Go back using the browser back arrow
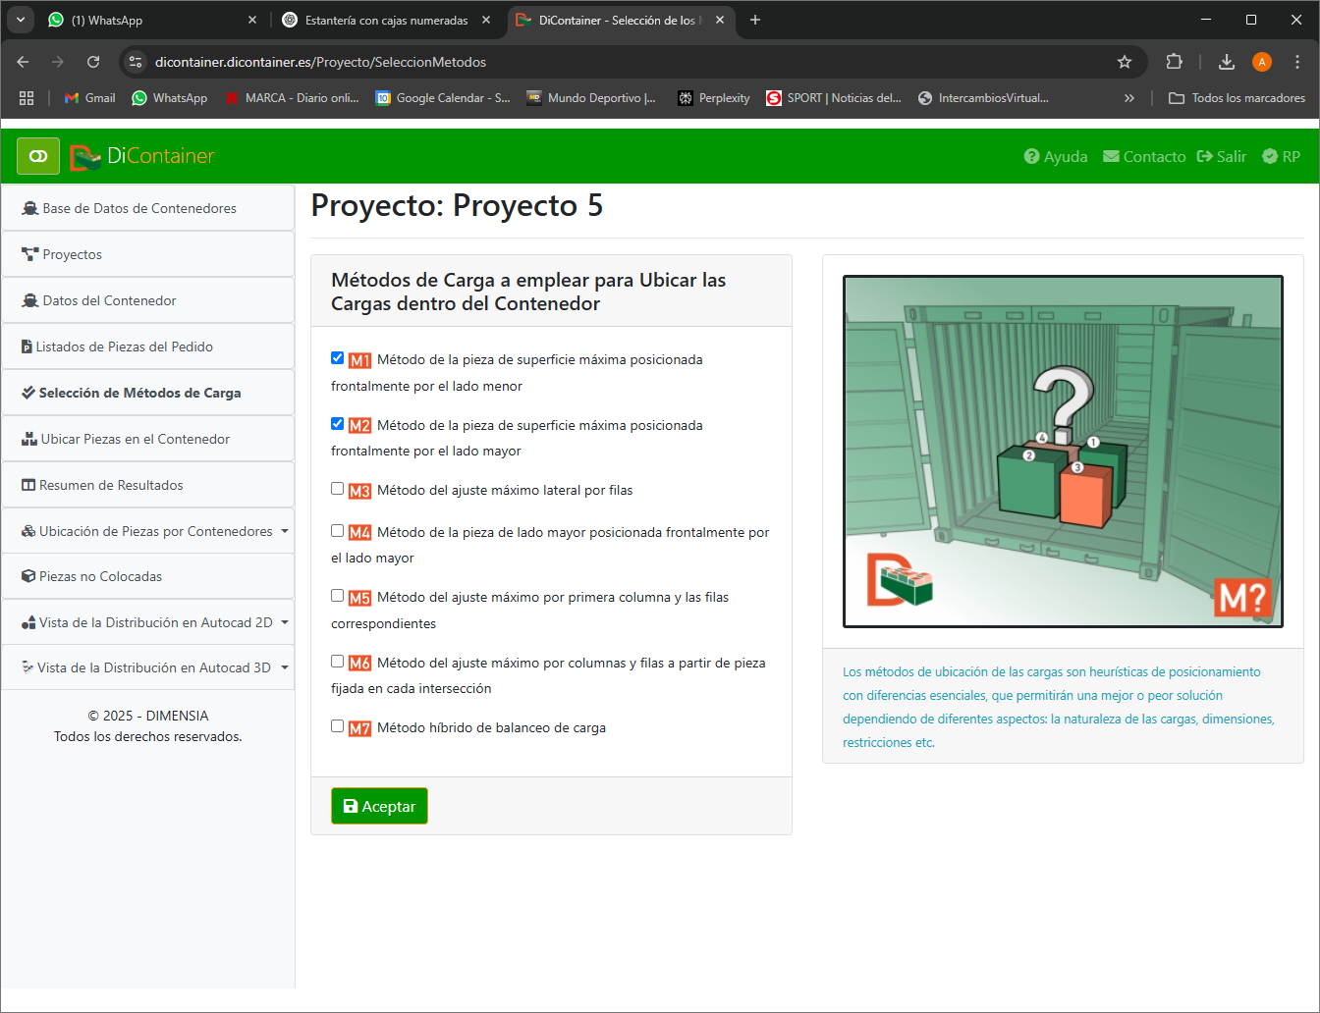 click(23, 62)
